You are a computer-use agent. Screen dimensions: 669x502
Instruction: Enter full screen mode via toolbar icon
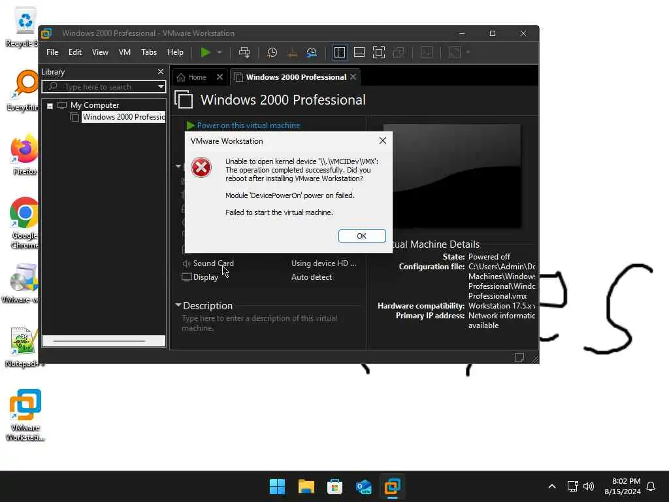[x=379, y=52]
